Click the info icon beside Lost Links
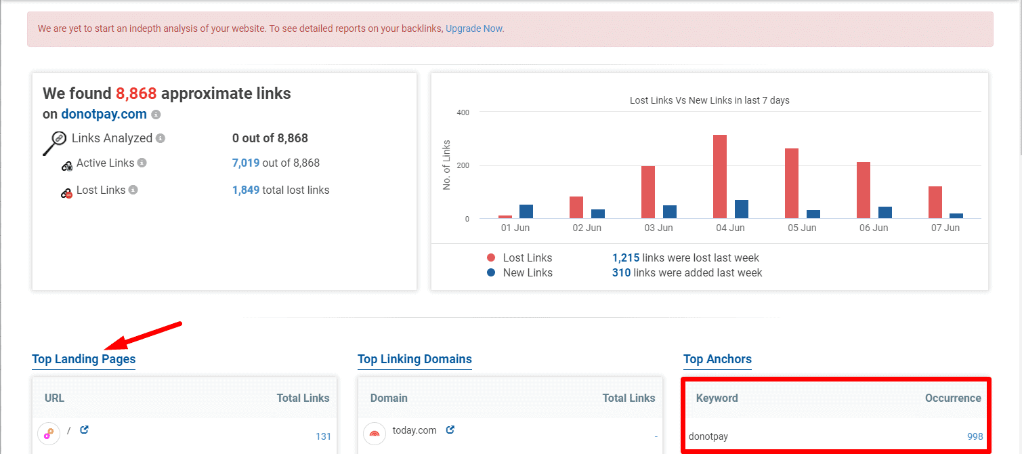This screenshot has height=454, width=1022. point(133,190)
